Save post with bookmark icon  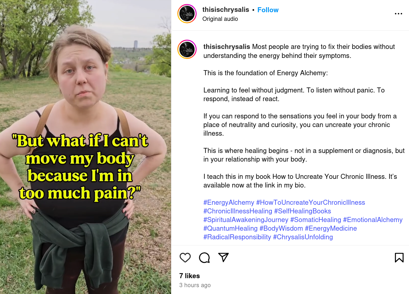coord(399,258)
